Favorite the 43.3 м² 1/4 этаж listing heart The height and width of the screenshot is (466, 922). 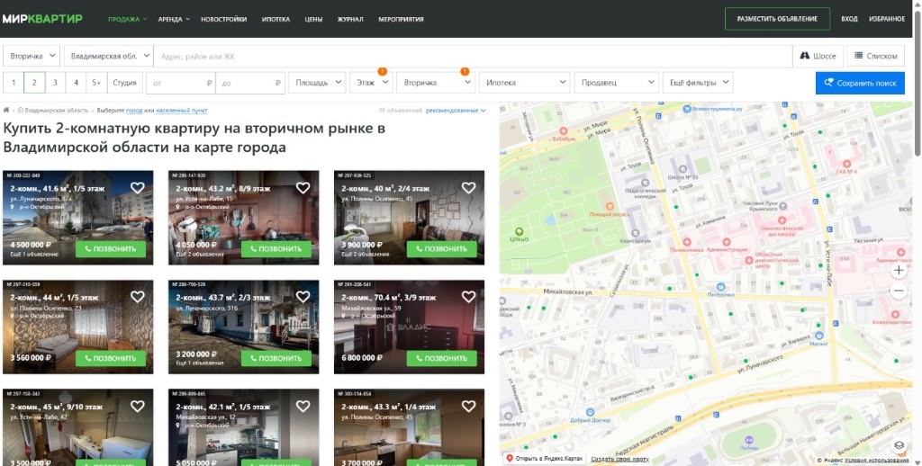coord(468,406)
